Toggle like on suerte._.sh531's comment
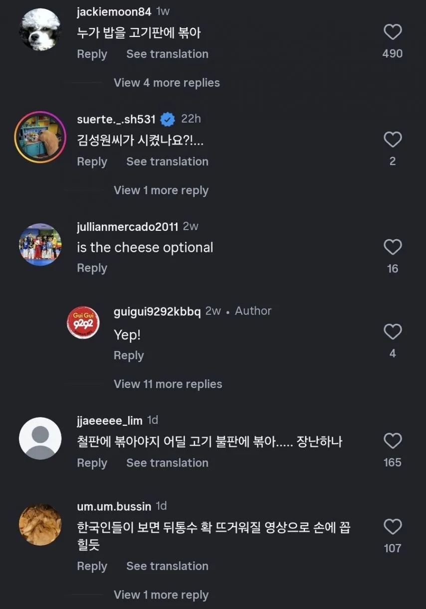 click(393, 140)
